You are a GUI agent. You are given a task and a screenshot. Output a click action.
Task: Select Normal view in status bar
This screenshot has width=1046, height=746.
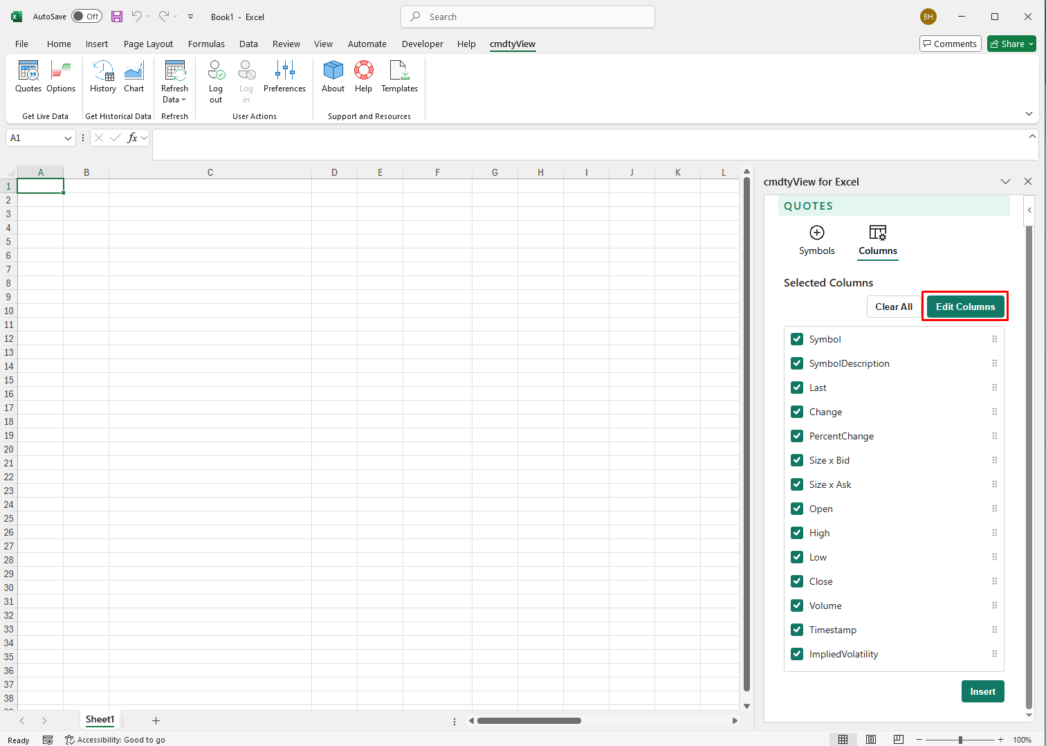(x=843, y=740)
